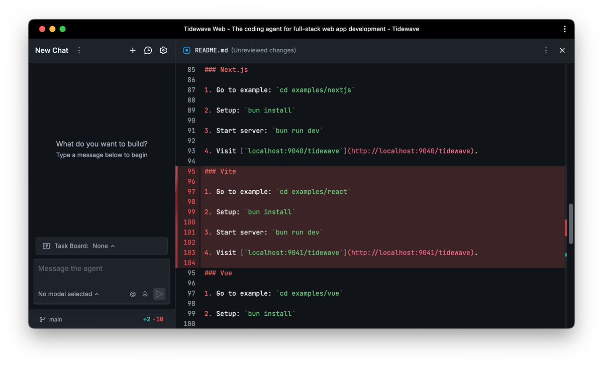Viewport: 603px width, 366px height.
Task: Send message with the arrow button
Action: [159, 294]
